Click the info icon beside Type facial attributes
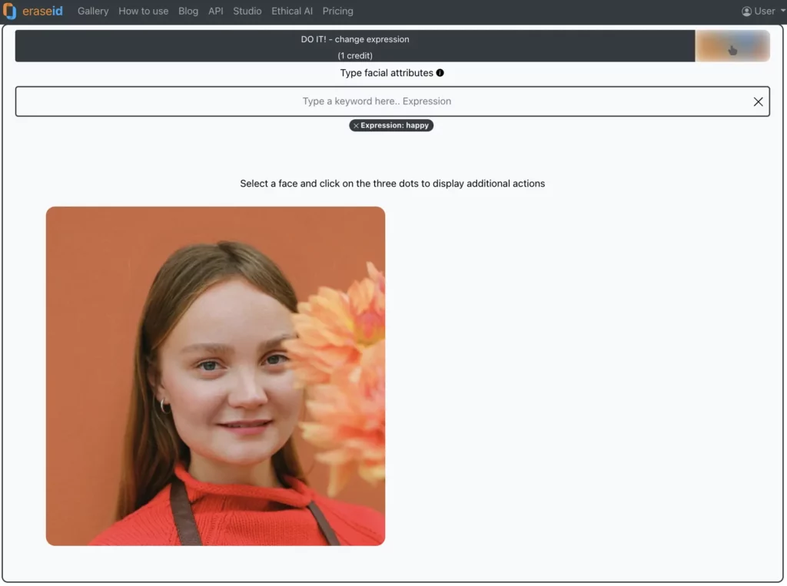This screenshot has height=586, width=787. [x=440, y=73]
